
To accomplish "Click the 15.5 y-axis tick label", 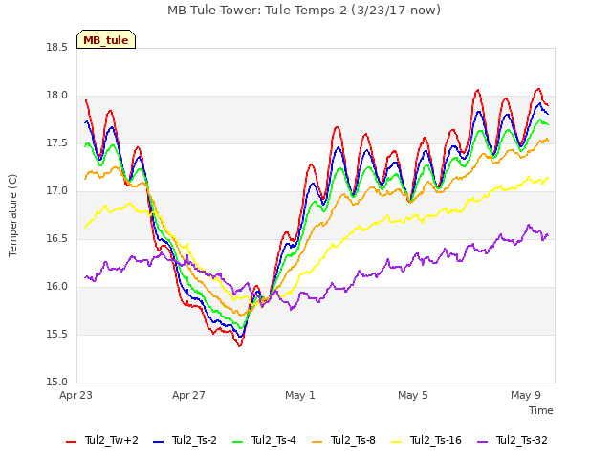I will click(57, 335).
